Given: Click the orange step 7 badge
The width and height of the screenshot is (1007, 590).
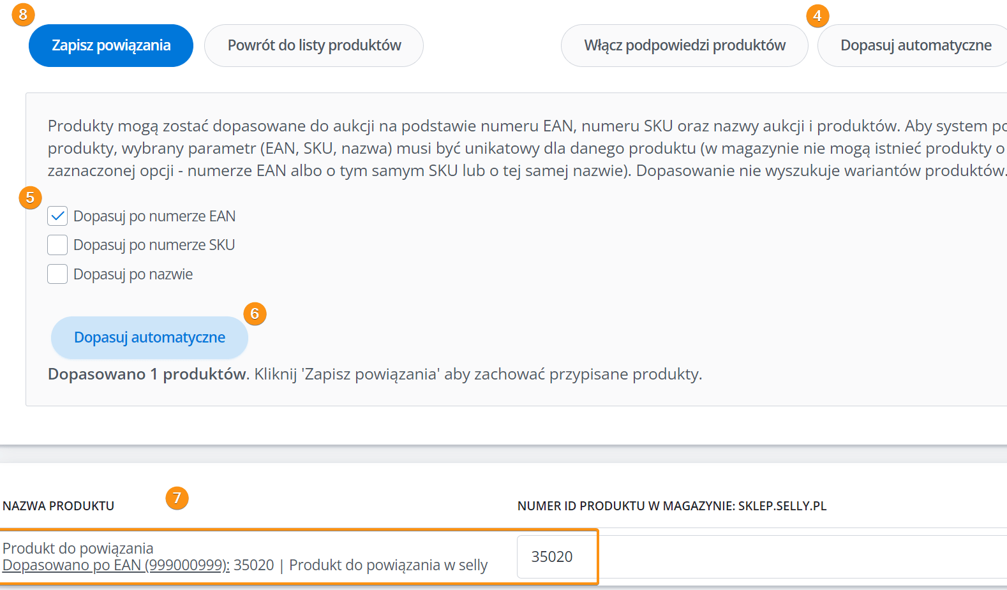Looking at the screenshot, I should tap(177, 498).
